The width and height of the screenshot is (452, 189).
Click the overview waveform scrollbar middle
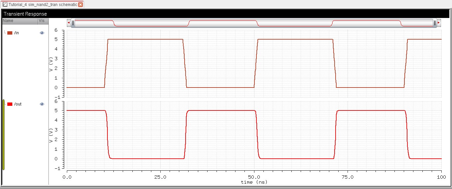254,23
